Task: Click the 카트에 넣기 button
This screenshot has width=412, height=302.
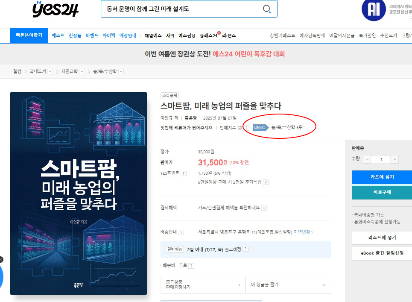Action: pyautogui.click(x=382, y=177)
